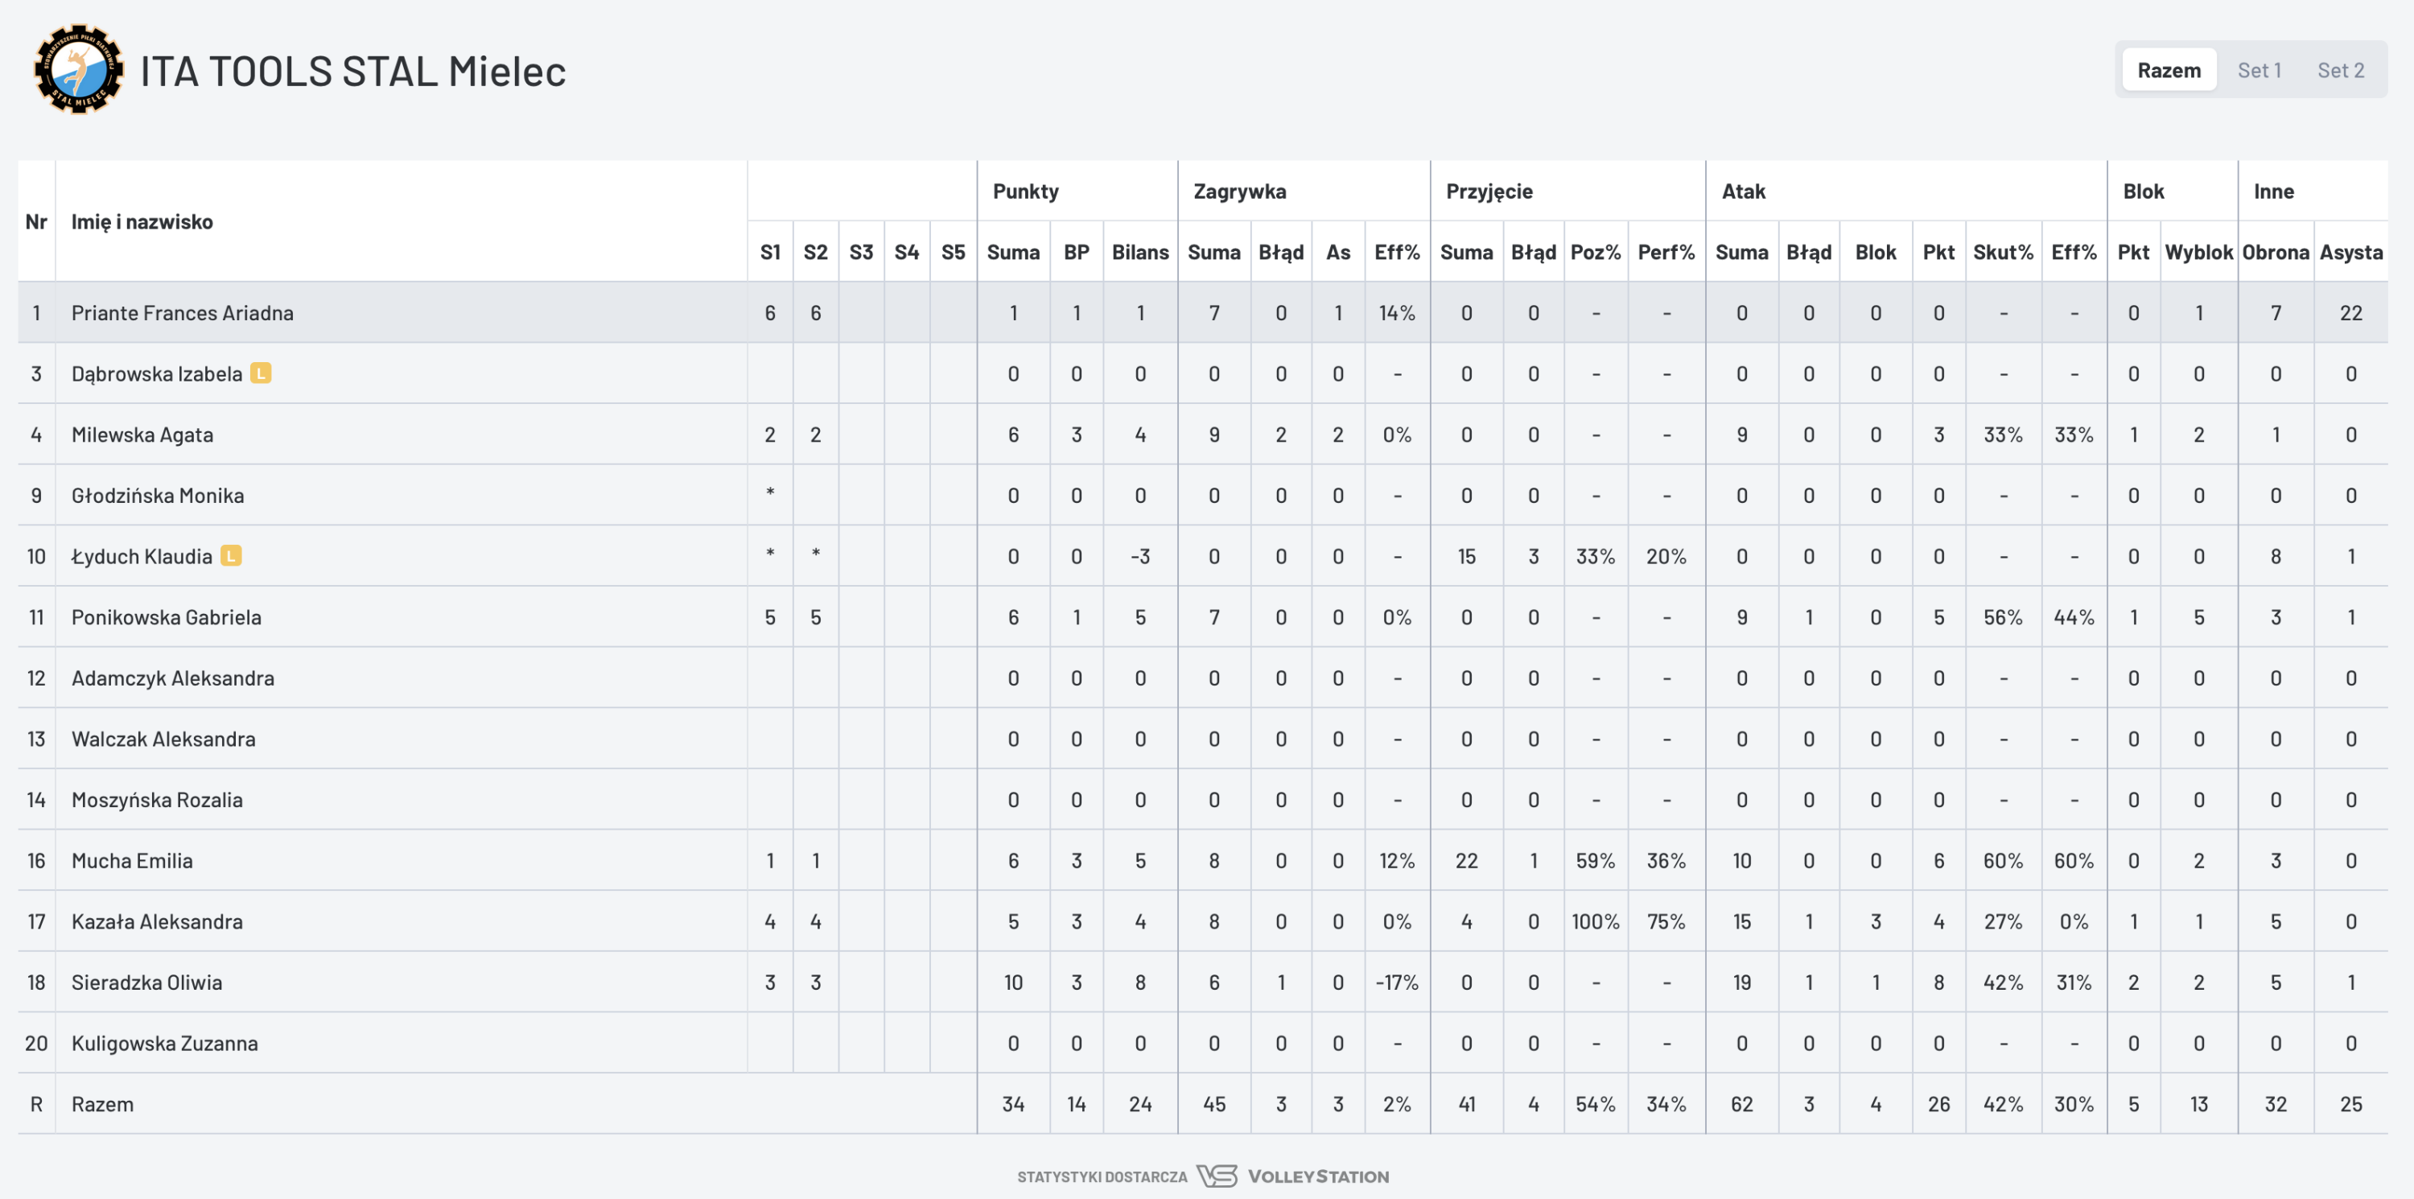2414x1199 pixels.
Task: Open the Set 2 tab
Action: pyautogui.click(x=2340, y=70)
